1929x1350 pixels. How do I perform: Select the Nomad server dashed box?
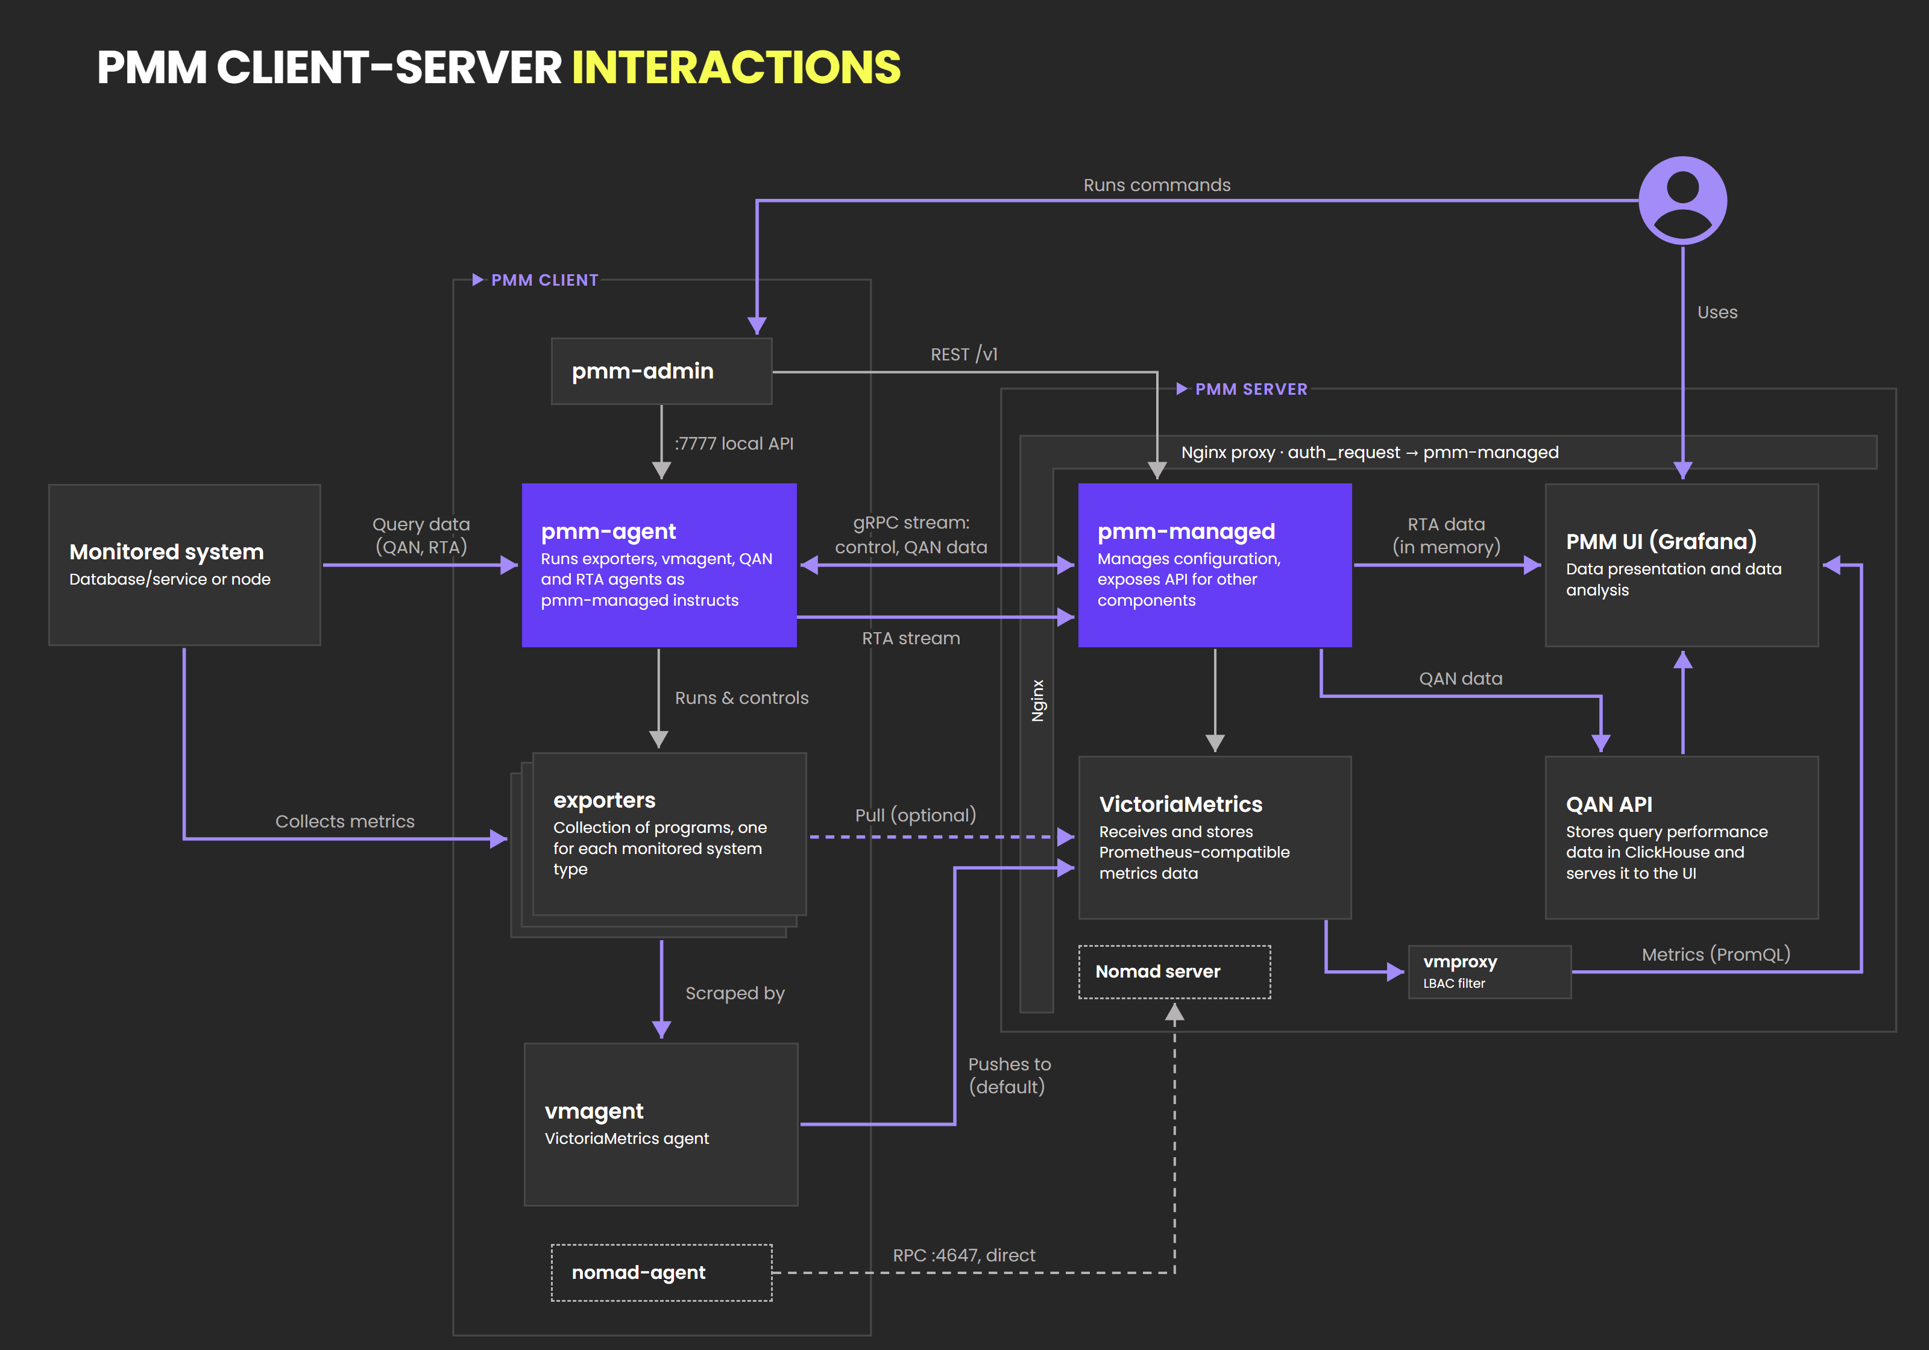pyautogui.click(x=1174, y=972)
